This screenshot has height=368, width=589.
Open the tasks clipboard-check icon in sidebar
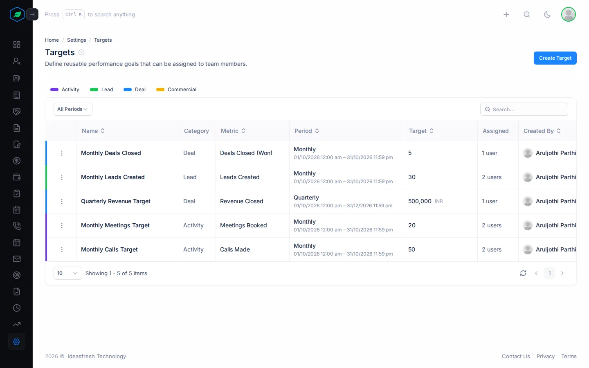[x=17, y=193]
